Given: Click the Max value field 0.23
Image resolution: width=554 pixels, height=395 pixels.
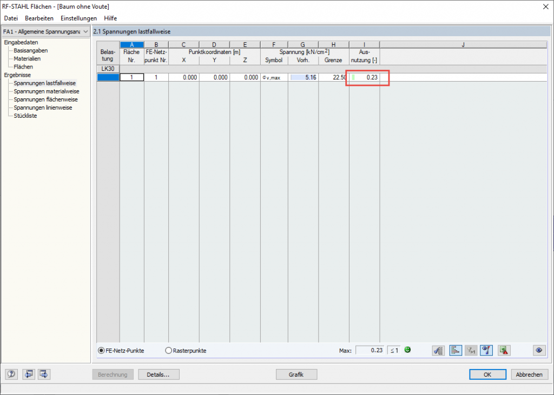Looking at the screenshot, I should (x=370, y=350).
